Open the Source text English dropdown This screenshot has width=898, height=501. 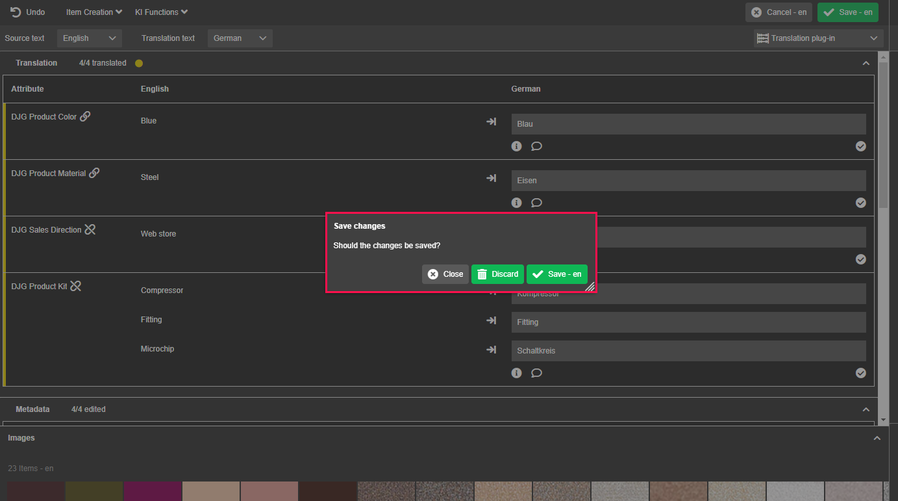90,38
